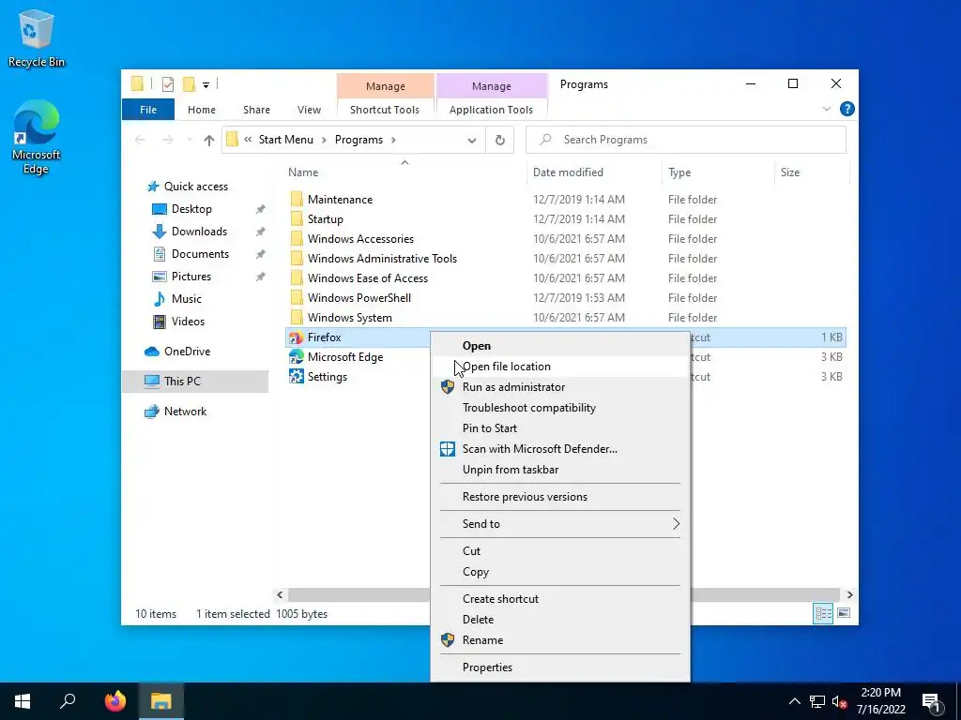961x720 pixels.
Task: Open the Application Tools ribbon tab
Action: point(491,110)
